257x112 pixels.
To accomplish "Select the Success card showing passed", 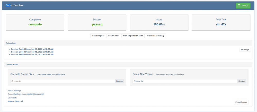I will pyautogui.click(x=97, y=22).
